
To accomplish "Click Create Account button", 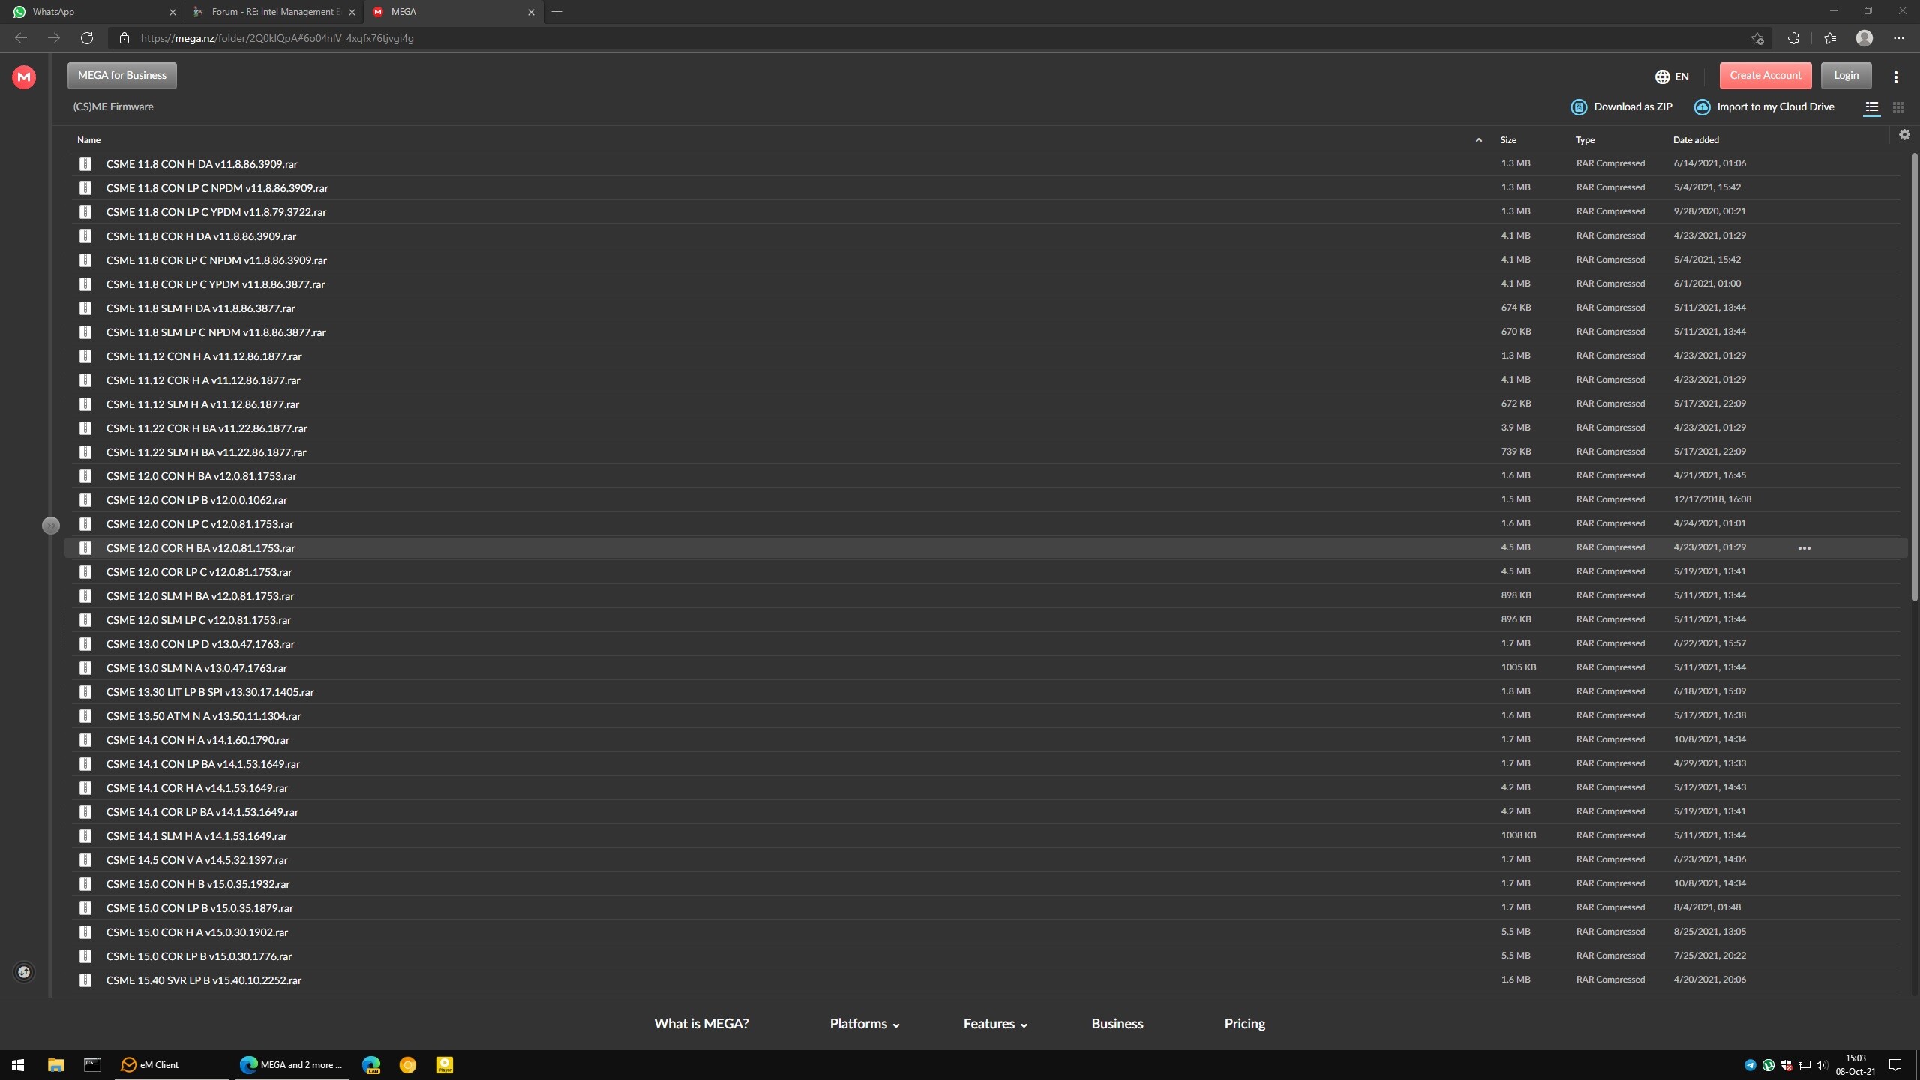I will click(1765, 76).
